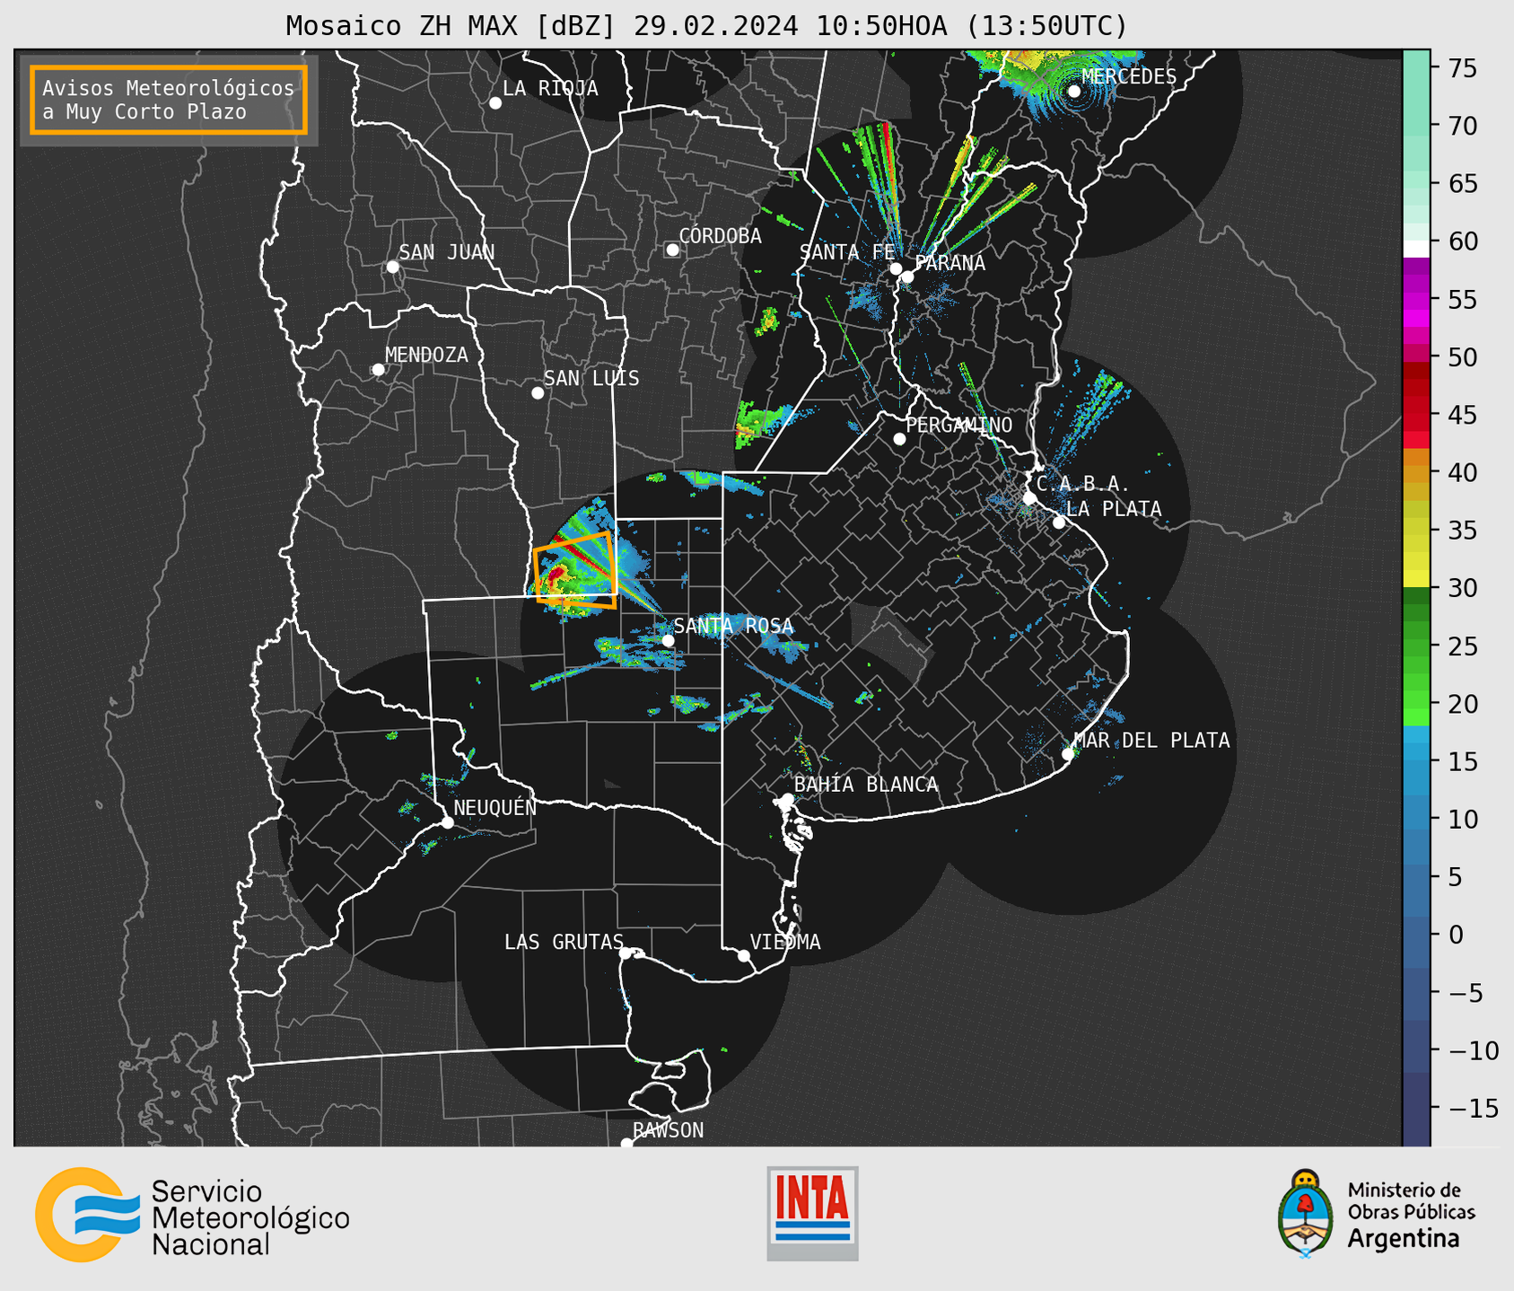Click the Servicio Meteorológico Nacional logo
This screenshot has height=1291, width=1514.
point(193,1215)
